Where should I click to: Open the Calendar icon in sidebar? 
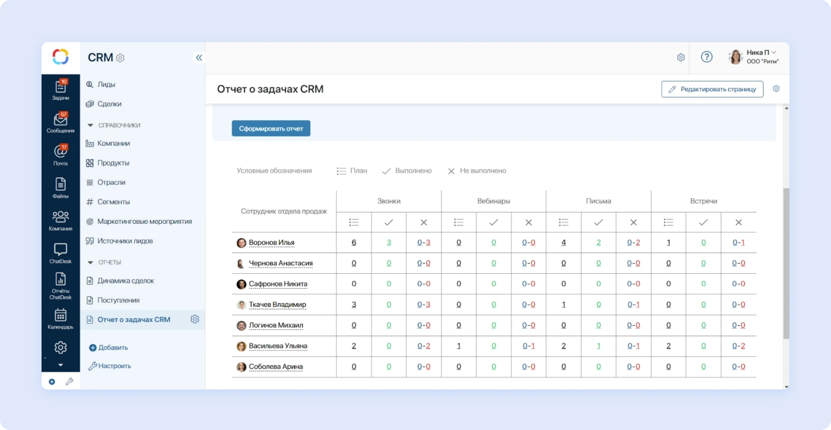point(60,318)
